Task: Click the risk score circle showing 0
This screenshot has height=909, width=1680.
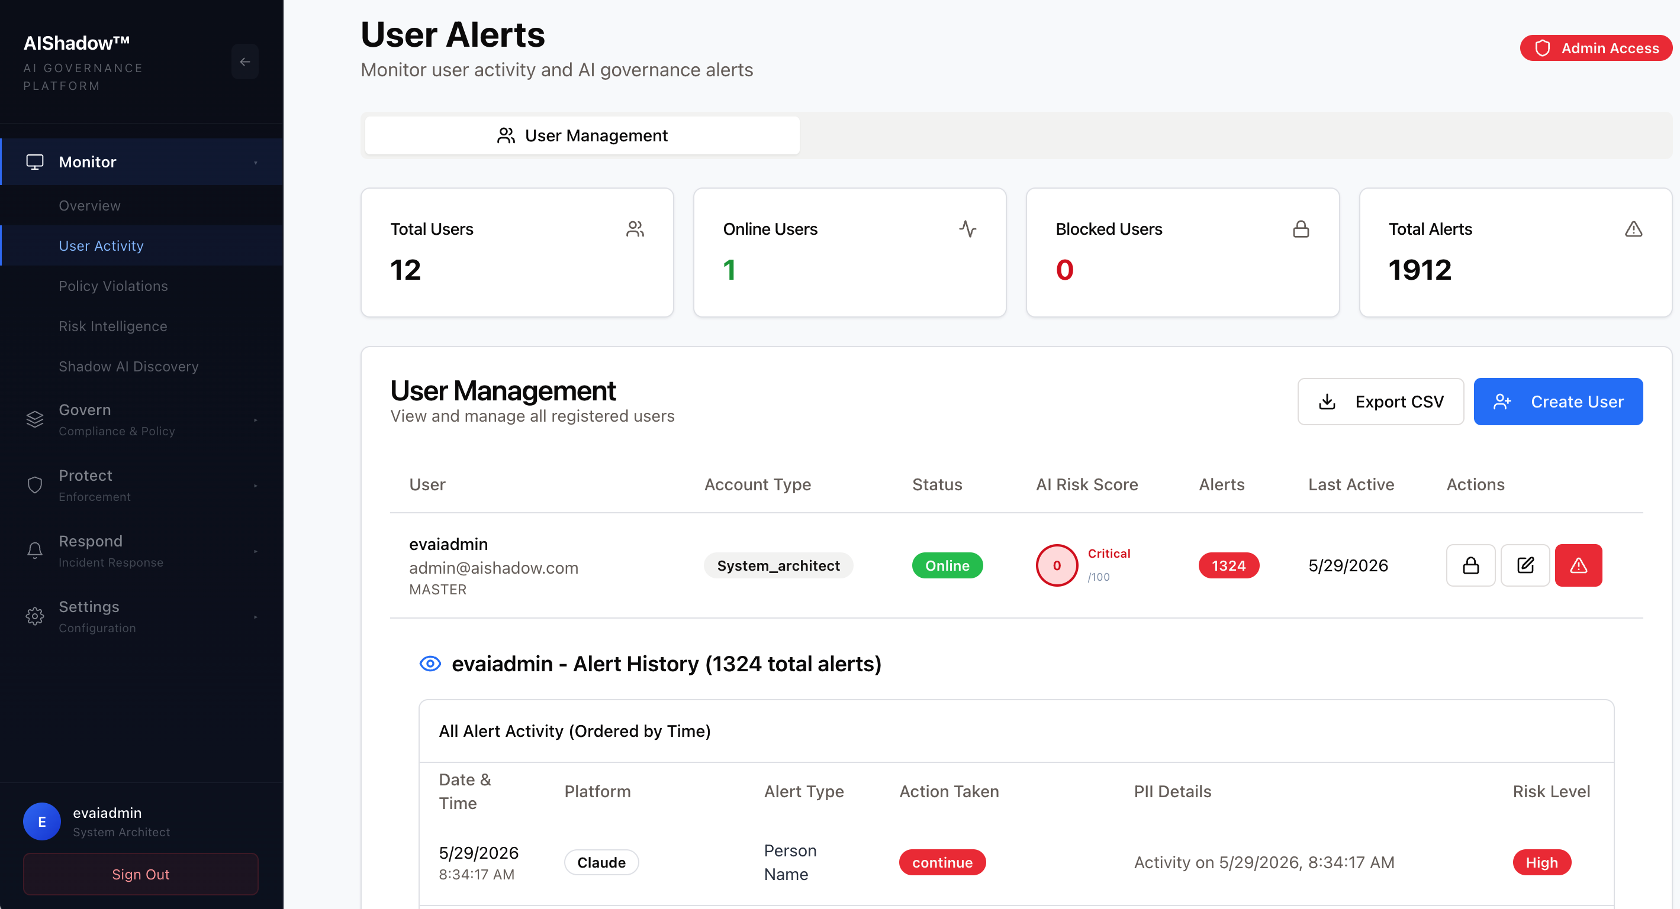Action: 1057,565
